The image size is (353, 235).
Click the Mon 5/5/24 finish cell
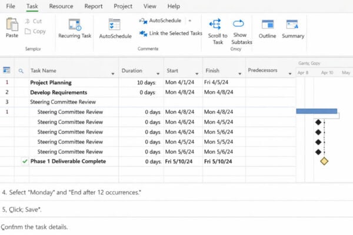[224, 142]
